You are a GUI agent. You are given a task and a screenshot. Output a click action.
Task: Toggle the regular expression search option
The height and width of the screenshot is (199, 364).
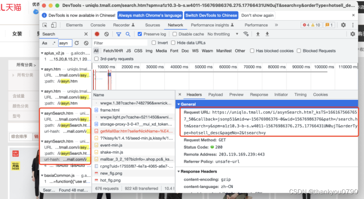tap(54, 43)
